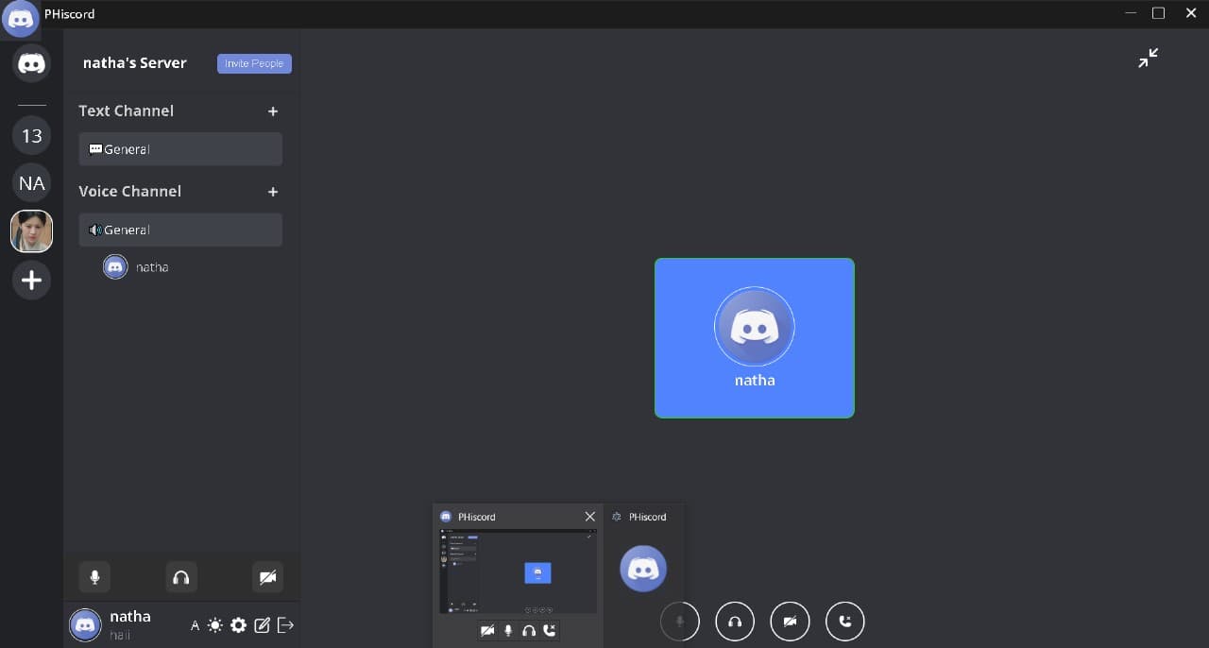Open user settings via the gear icon
1209x648 pixels.
238,625
